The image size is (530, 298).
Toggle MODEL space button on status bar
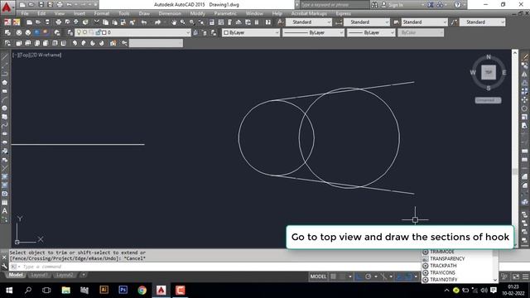pyautogui.click(x=318, y=276)
